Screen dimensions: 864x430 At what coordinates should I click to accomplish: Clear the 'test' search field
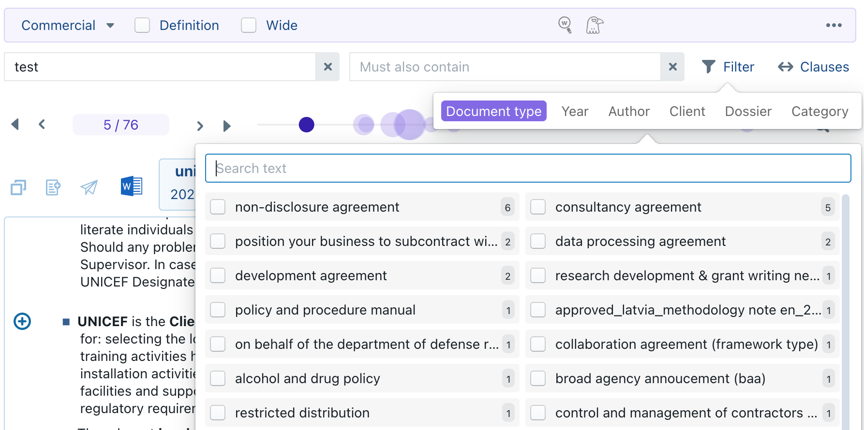pos(328,67)
